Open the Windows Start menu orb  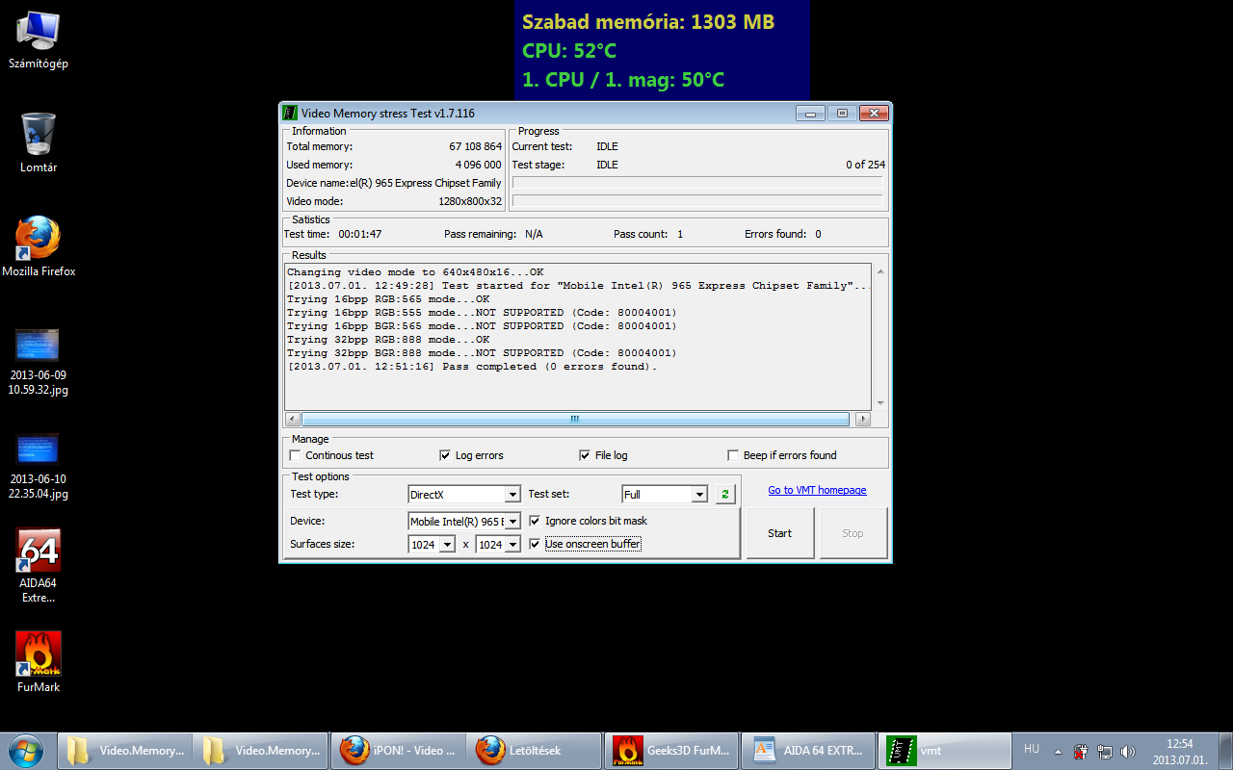[26, 750]
